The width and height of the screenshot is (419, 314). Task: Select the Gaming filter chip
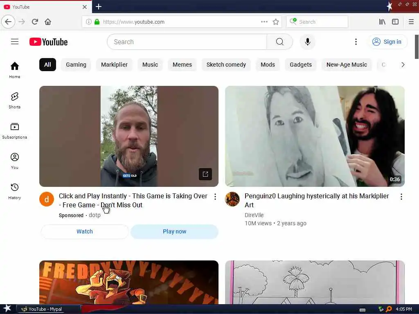76,65
